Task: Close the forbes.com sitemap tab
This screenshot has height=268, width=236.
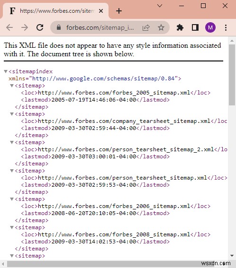Action: (101, 11)
